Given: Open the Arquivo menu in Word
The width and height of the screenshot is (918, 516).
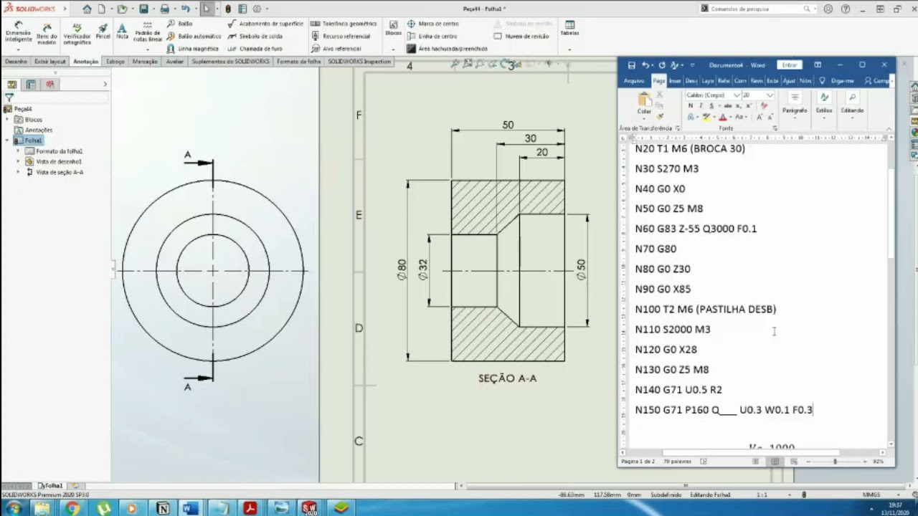Looking at the screenshot, I should click(634, 81).
